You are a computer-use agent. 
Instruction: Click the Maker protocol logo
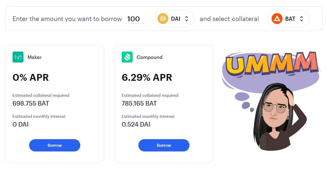(x=18, y=57)
